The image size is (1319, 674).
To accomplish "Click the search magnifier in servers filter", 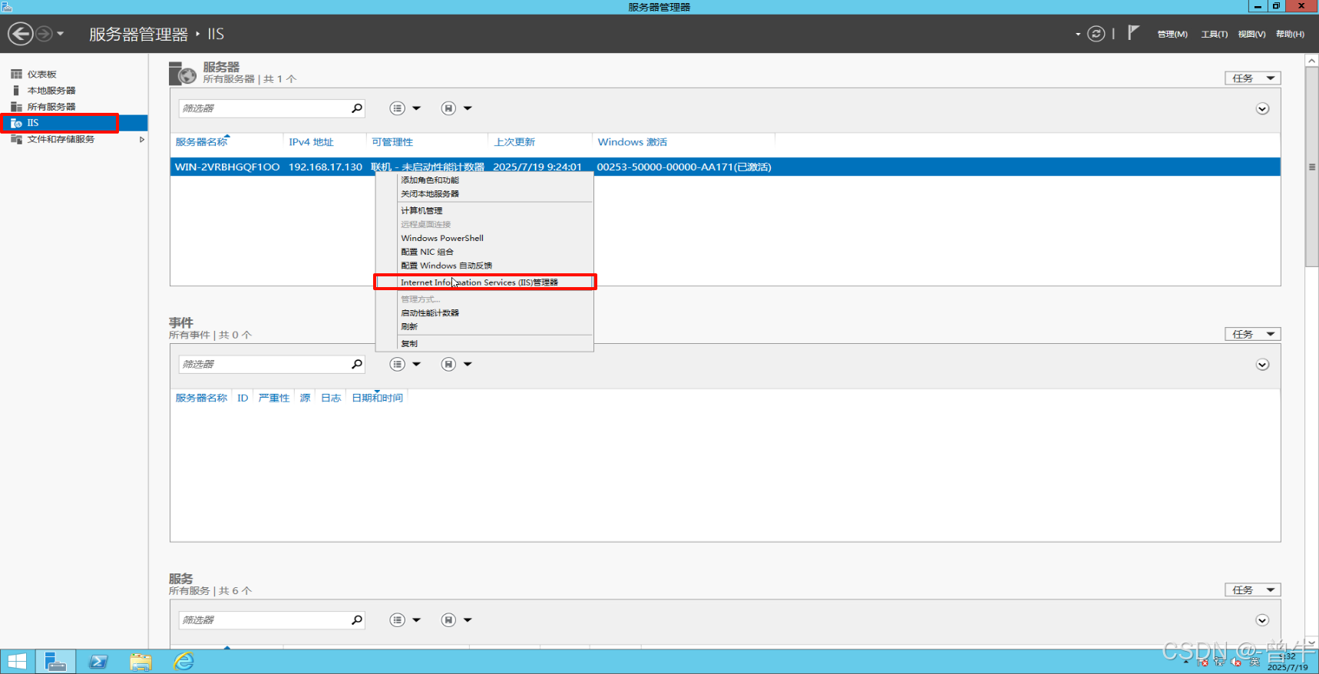I will coord(357,108).
